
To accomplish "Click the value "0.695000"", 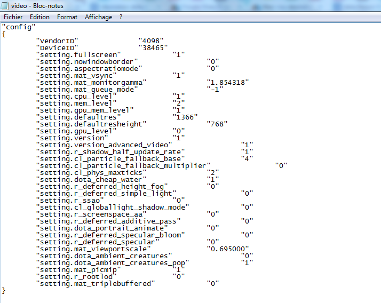I will pyautogui.click(x=228, y=249).
